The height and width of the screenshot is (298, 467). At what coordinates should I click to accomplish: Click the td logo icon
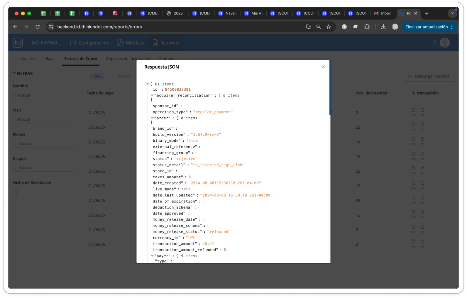18,43
